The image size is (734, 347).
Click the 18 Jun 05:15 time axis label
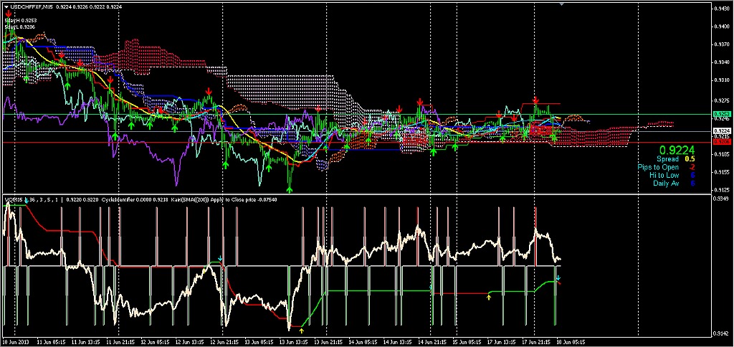click(570, 342)
